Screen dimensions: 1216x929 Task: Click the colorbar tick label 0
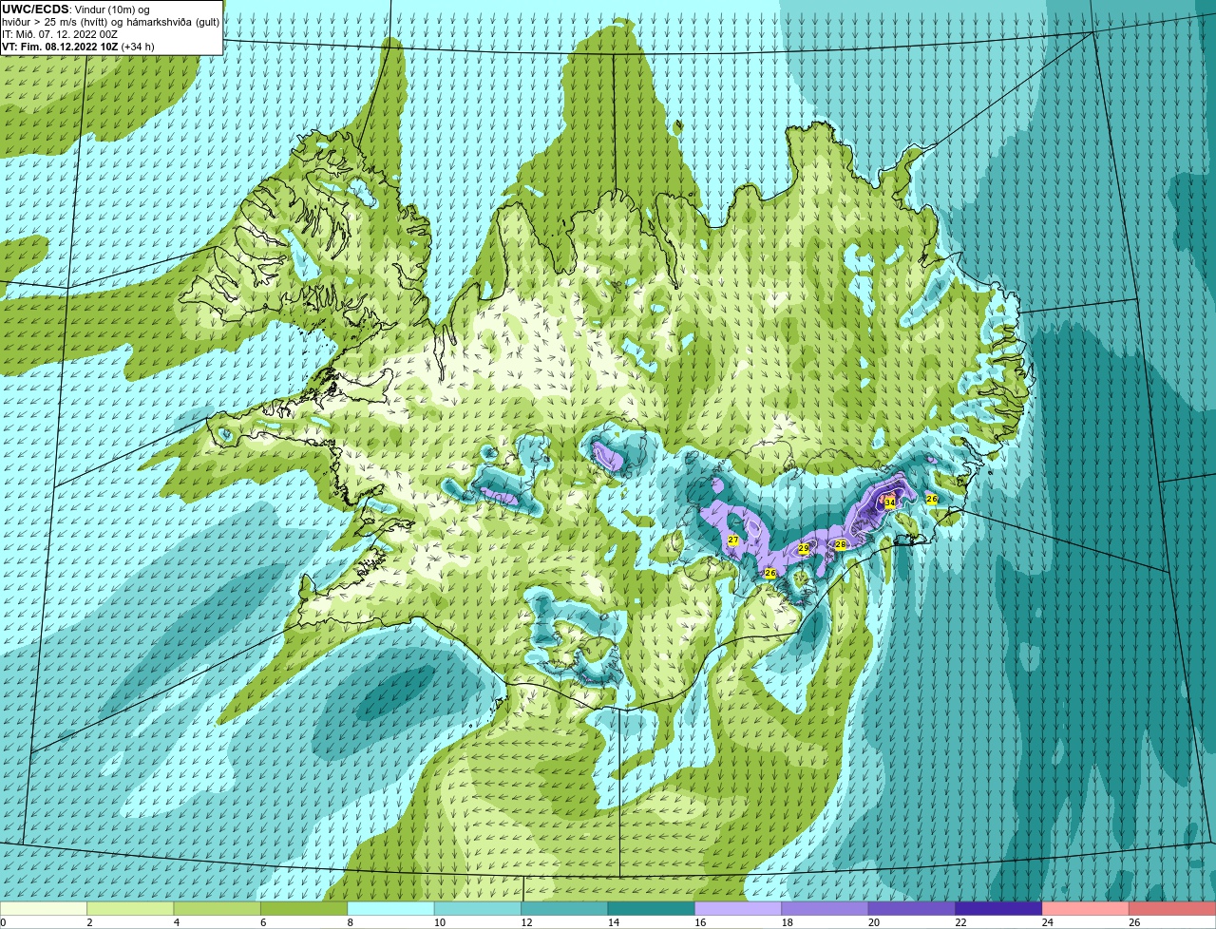3,922
